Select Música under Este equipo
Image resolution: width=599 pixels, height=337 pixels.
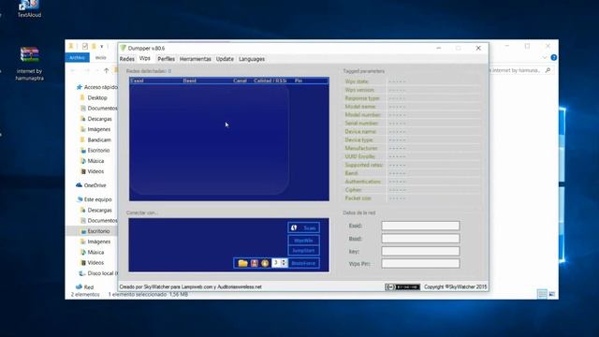tap(93, 252)
